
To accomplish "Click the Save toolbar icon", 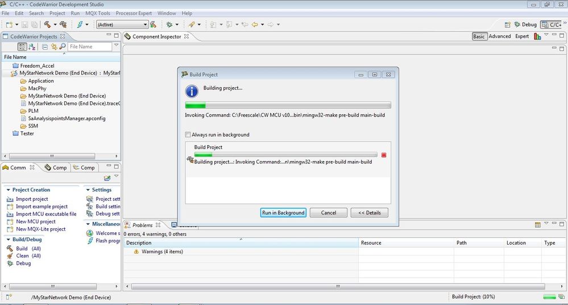I will tap(24, 24).
